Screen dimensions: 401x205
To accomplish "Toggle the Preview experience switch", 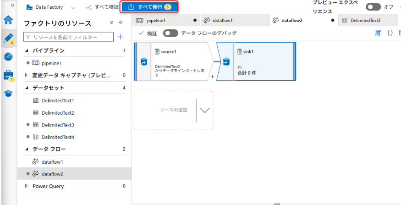I will [373, 7].
